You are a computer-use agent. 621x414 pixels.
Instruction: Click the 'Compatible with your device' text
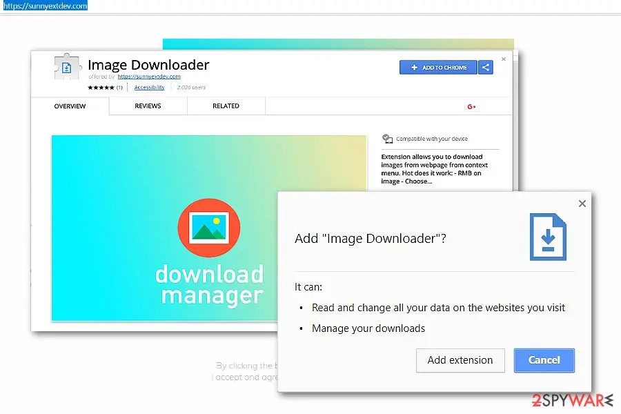coord(432,139)
